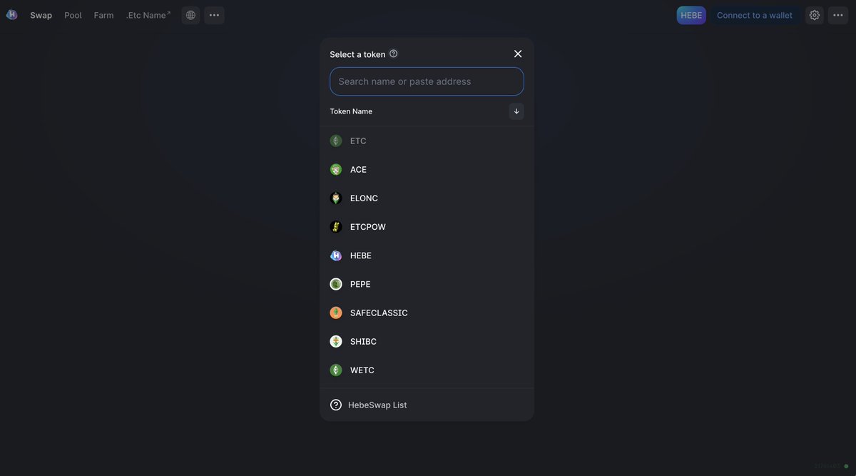Viewport: 856px width, 476px height.
Task: Select the WETC token name
Action: pyautogui.click(x=362, y=370)
